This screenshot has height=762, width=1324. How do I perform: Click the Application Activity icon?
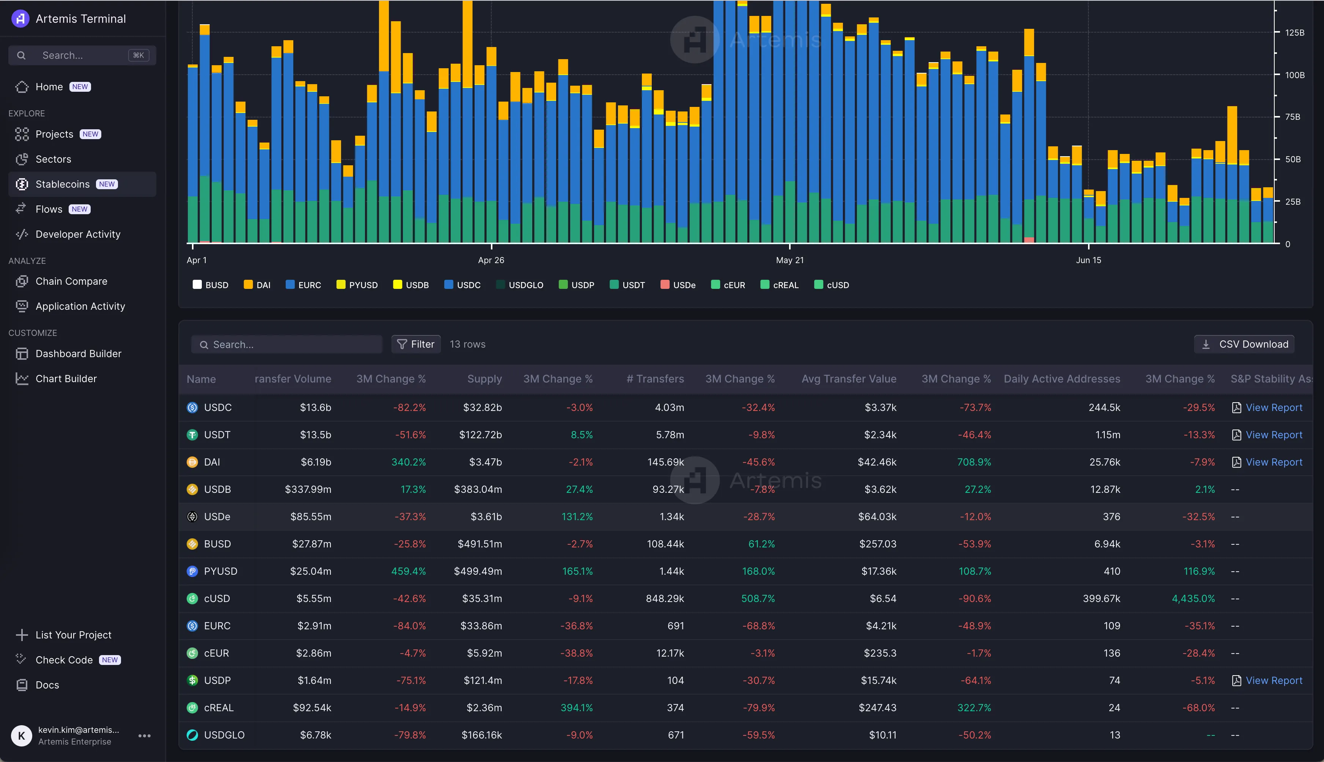22,307
